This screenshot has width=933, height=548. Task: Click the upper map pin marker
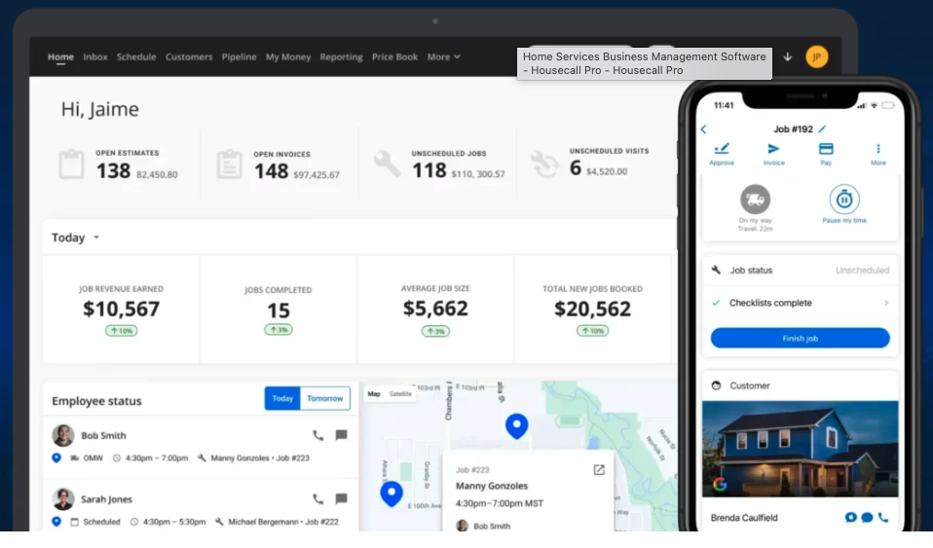[516, 426]
